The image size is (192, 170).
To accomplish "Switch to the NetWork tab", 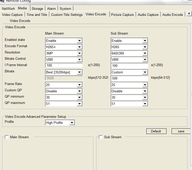I will click(x=8, y=9).
